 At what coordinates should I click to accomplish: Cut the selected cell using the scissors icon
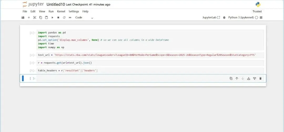34,18
